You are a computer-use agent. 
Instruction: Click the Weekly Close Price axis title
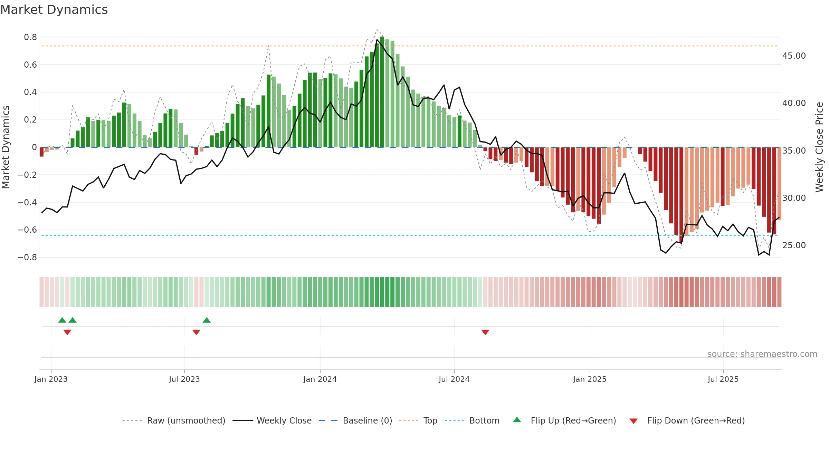point(819,147)
